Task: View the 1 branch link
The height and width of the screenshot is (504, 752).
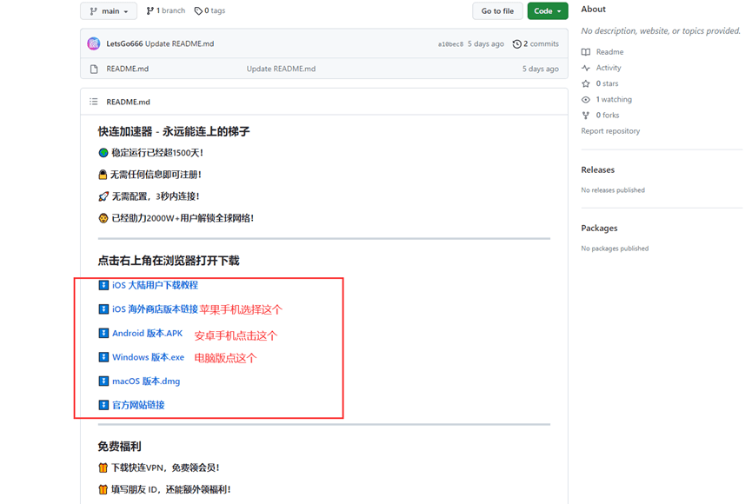Action: click(166, 10)
